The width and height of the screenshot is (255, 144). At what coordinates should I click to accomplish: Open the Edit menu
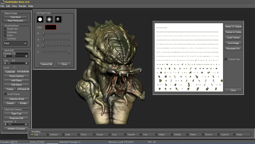coord(8,6)
